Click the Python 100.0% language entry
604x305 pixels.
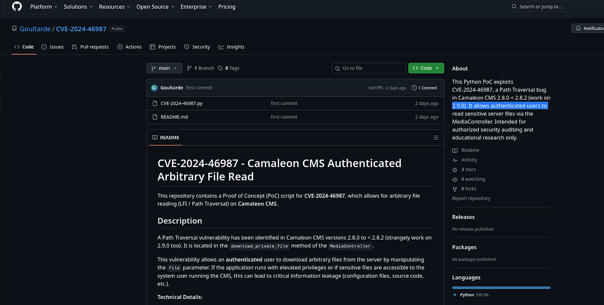click(x=471, y=295)
